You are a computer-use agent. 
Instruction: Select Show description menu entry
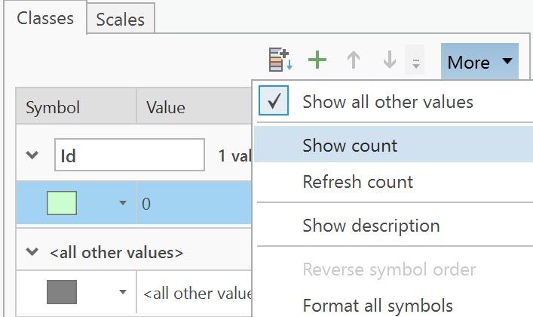(371, 225)
